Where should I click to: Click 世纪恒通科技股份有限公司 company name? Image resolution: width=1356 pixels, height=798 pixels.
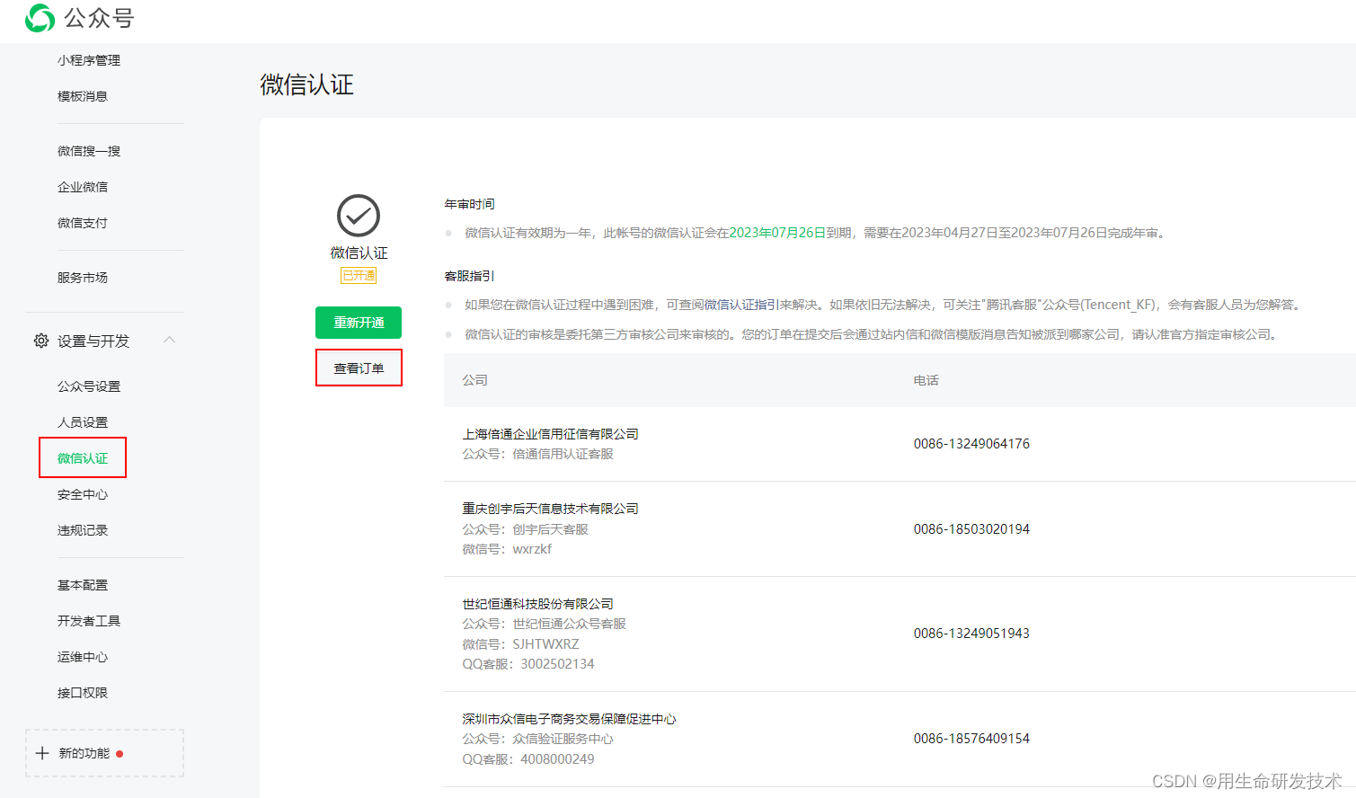[x=538, y=604]
